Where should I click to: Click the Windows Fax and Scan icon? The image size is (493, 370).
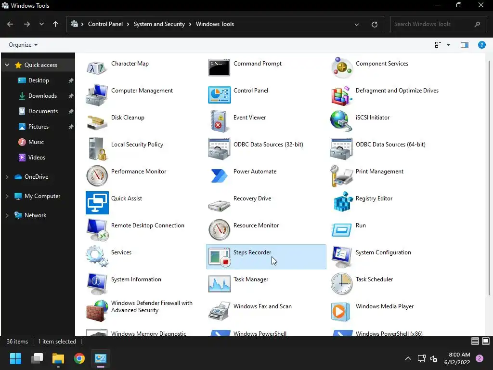pyautogui.click(x=219, y=311)
